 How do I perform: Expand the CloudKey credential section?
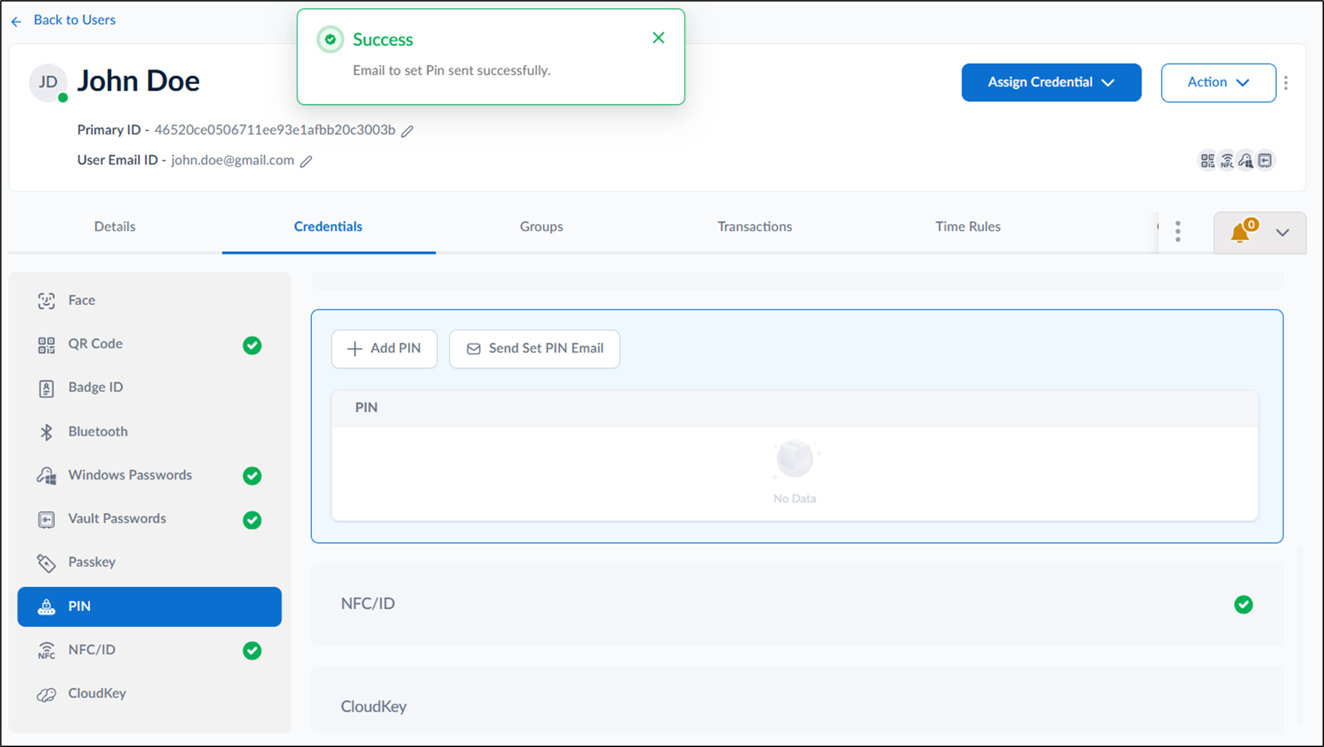point(796,701)
